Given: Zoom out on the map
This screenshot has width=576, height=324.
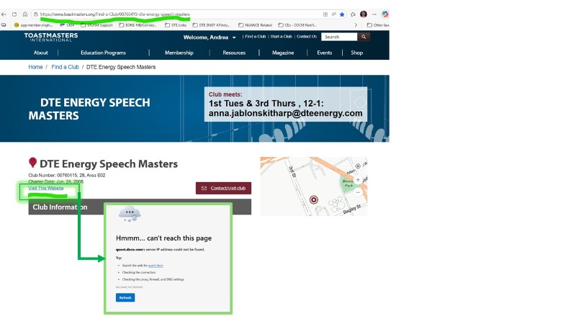Looking at the screenshot, I should coord(358,192).
